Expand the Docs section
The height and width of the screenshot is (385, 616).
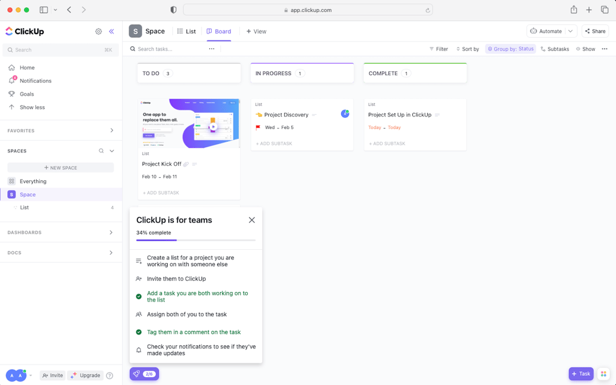111,253
